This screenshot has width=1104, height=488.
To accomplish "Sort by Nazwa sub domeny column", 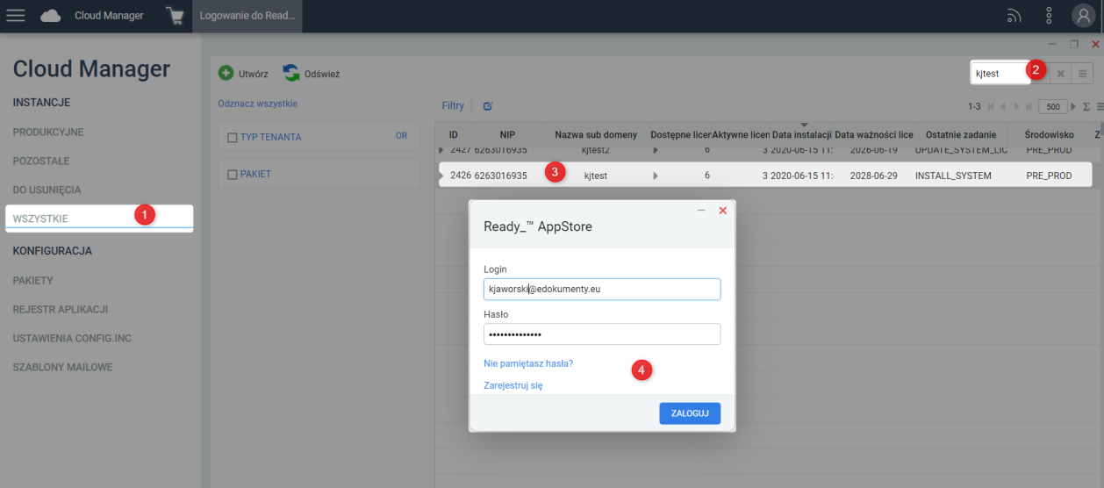I will pyautogui.click(x=596, y=135).
